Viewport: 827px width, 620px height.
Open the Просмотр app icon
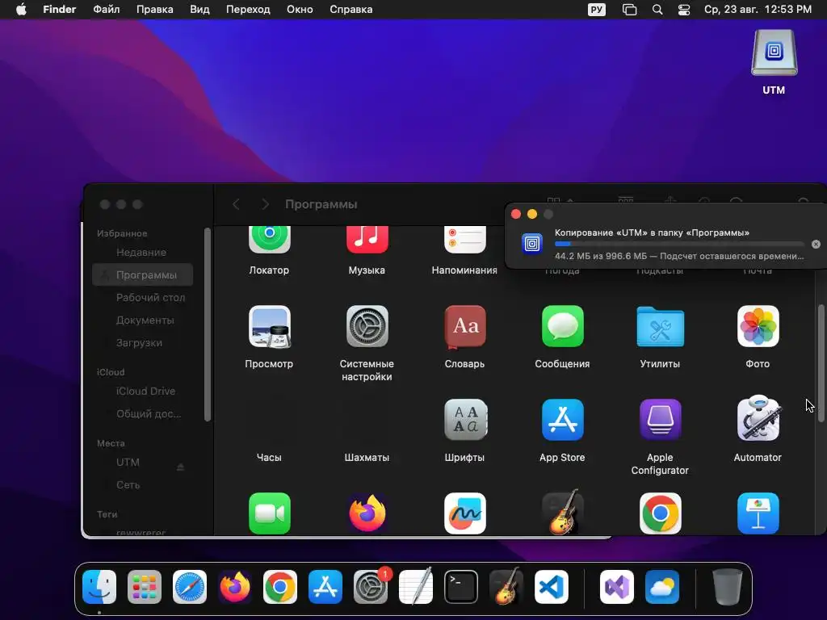[269, 326]
